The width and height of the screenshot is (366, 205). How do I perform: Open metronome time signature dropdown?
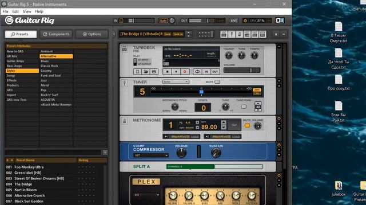point(197,122)
